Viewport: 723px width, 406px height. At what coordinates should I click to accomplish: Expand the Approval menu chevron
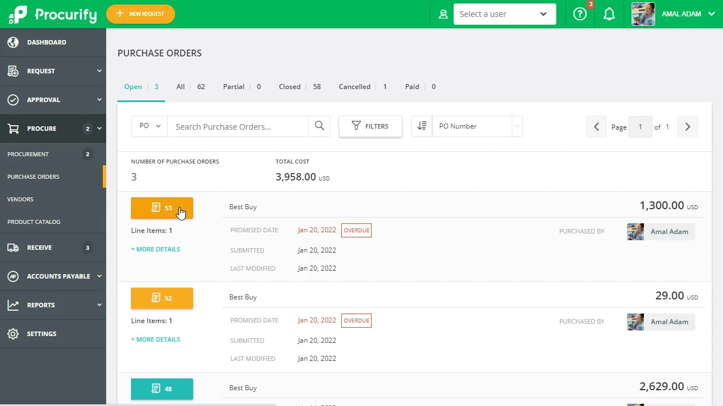99,100
